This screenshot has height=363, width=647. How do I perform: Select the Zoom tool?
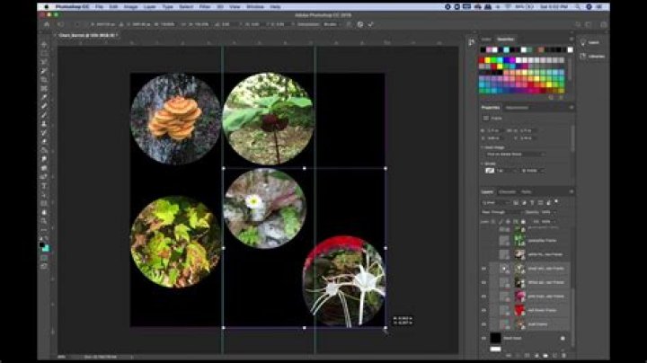pos(44,221)
